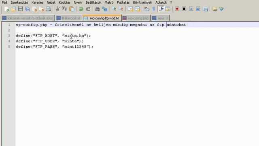
Task: Stop macro recording with the black square
Action: tap(184, 9)
